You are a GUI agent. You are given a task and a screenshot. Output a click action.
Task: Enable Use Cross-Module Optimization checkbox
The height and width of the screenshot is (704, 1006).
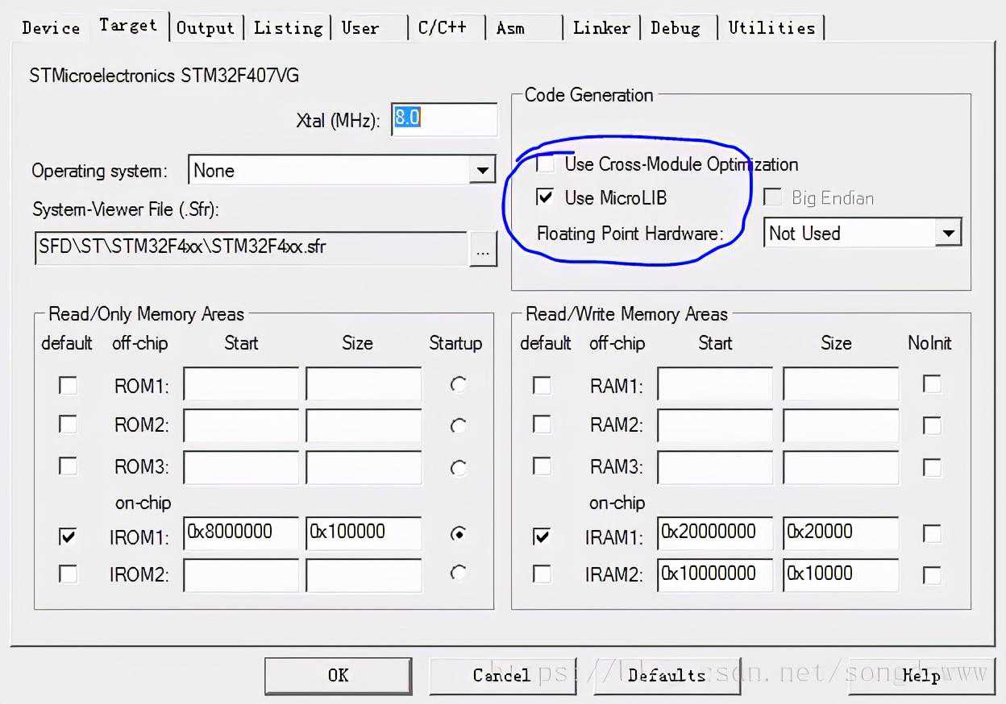point(546,164)
